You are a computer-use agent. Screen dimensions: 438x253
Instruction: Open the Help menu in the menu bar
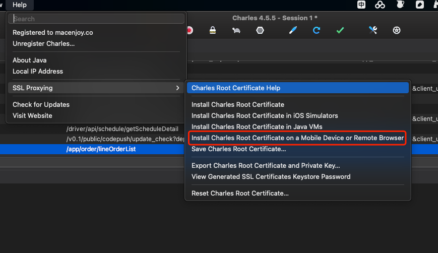20,5
